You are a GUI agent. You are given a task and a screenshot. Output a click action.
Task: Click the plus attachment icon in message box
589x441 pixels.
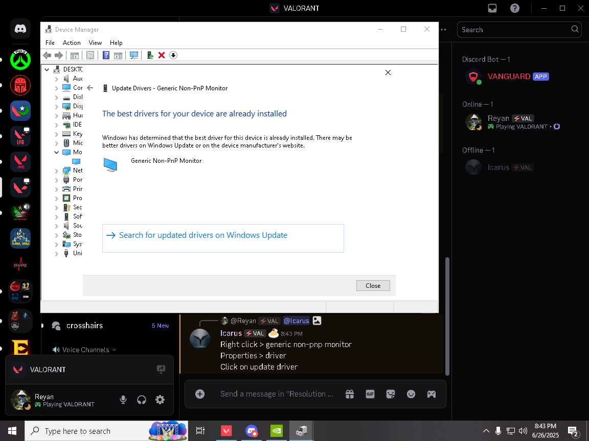coord(200,394)
